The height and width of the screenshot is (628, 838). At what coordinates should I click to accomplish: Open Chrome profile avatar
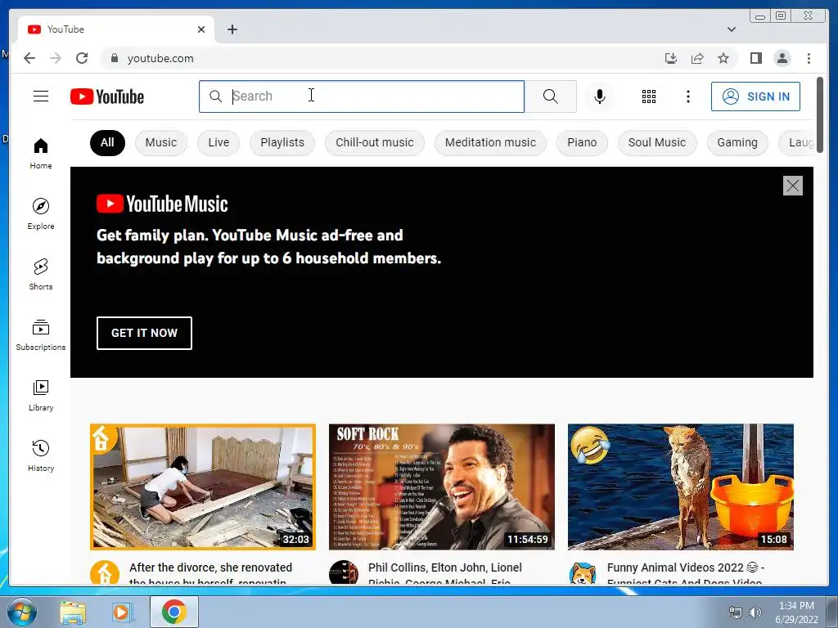point(782,58)
